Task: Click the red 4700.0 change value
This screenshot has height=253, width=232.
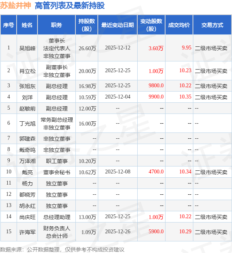Action: [x=156, y=171]
